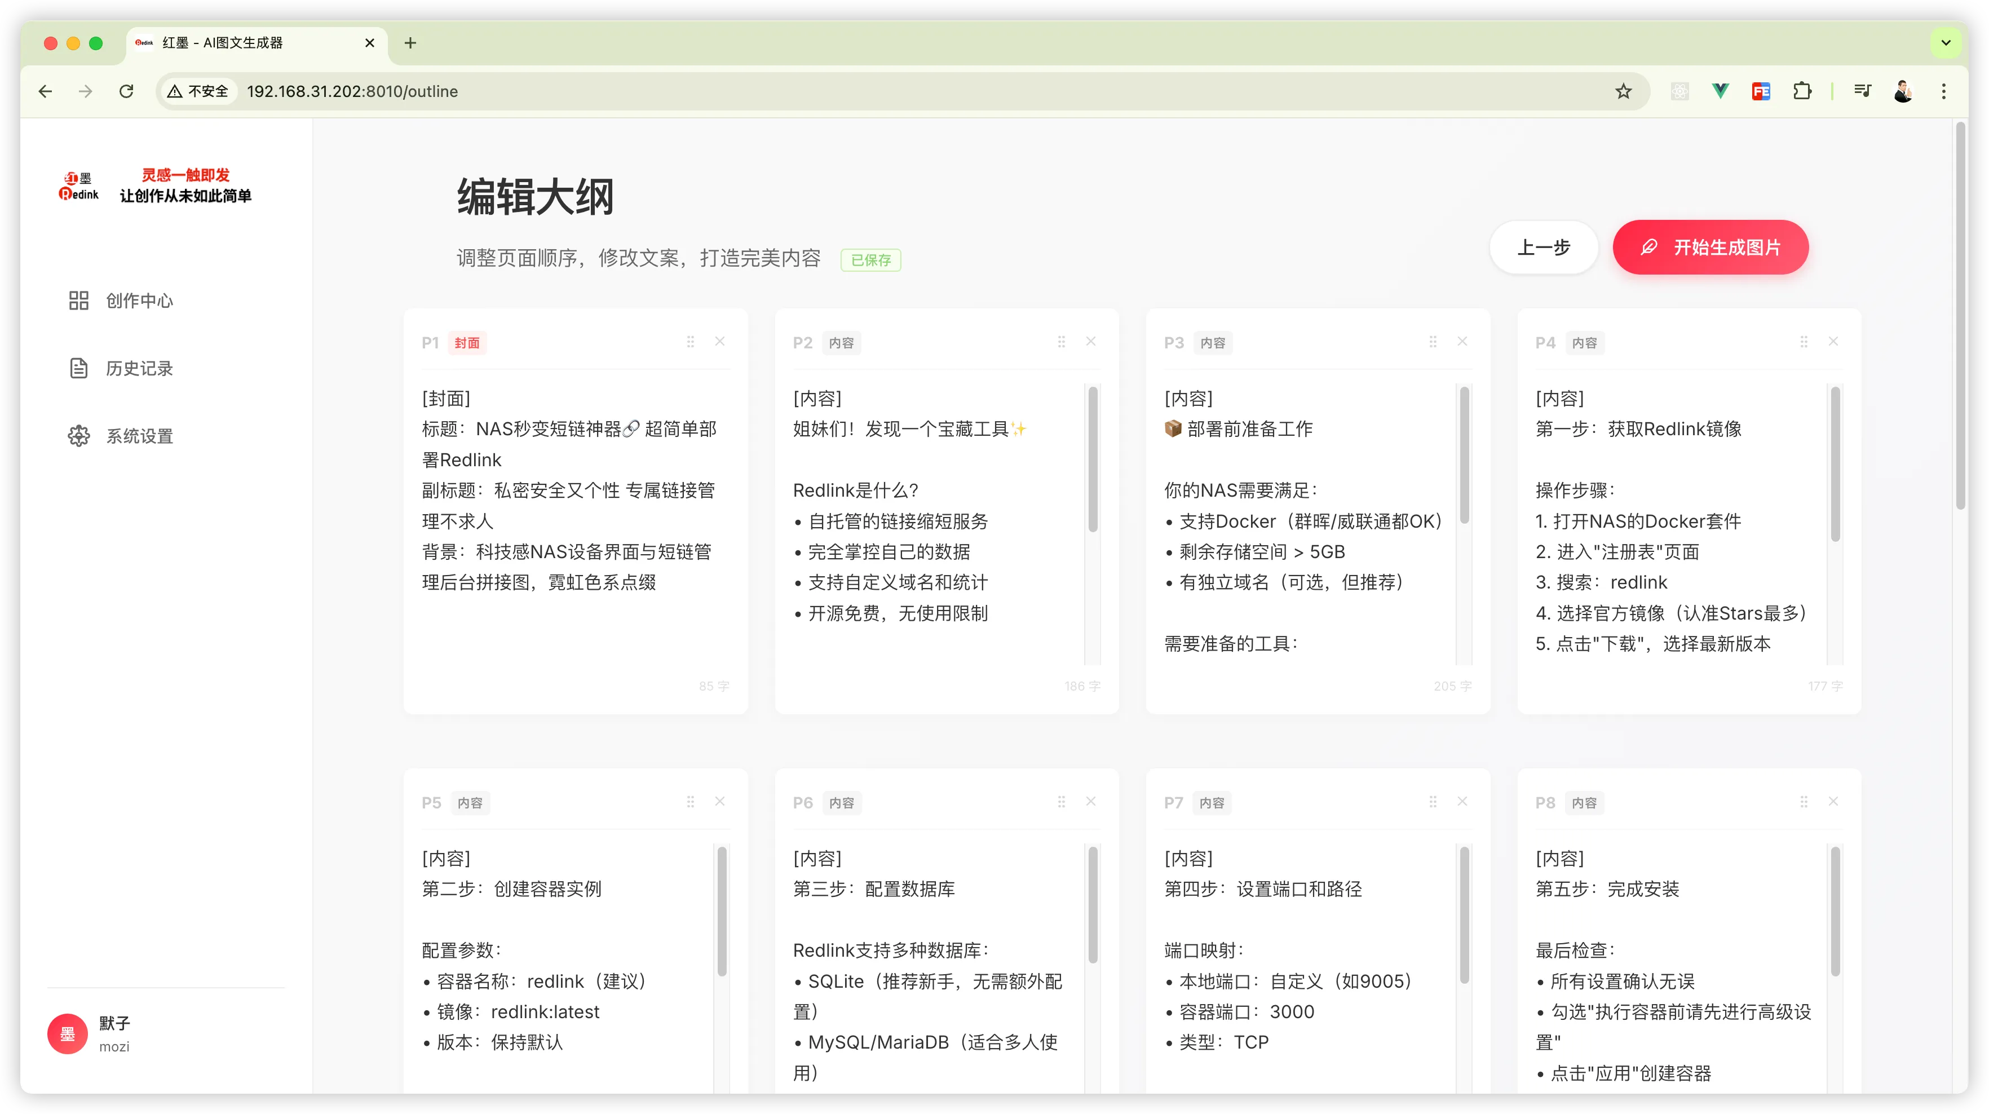Delete card P1 with its X icon
Screen dimensions: 1989x1114
pyautogui.click(x=719, y=341)
